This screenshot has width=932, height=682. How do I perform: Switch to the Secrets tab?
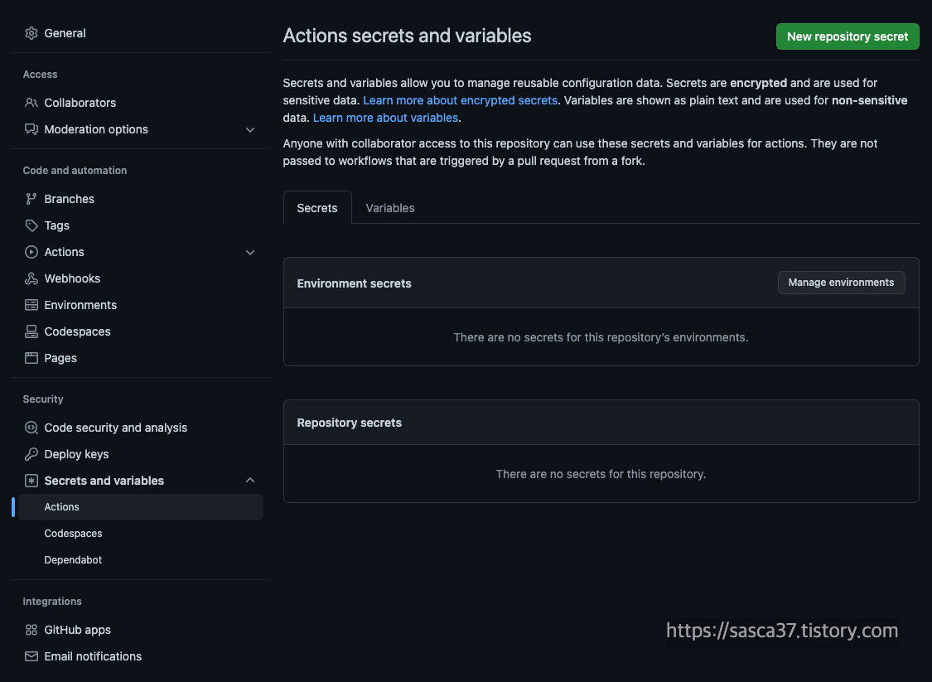click(x=317, y=207)
